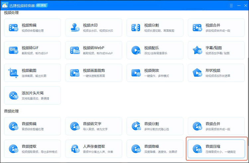Click the 音频转文字 icon

click(x=75, y=126)
